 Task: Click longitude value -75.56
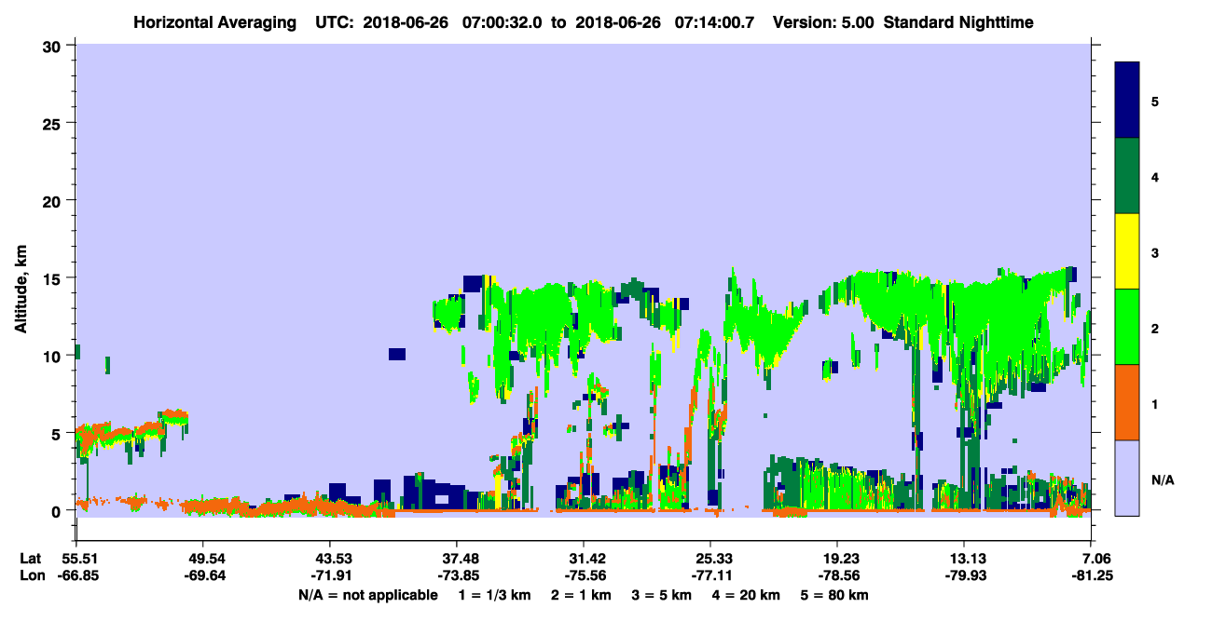point(584,575)
